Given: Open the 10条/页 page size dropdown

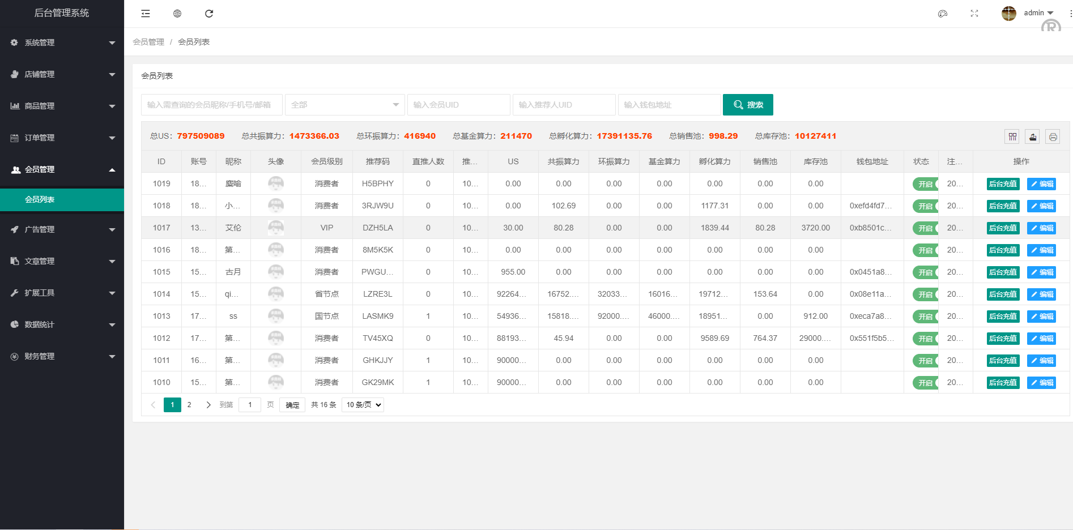Looking at the screenshot, I should point(363,404).
